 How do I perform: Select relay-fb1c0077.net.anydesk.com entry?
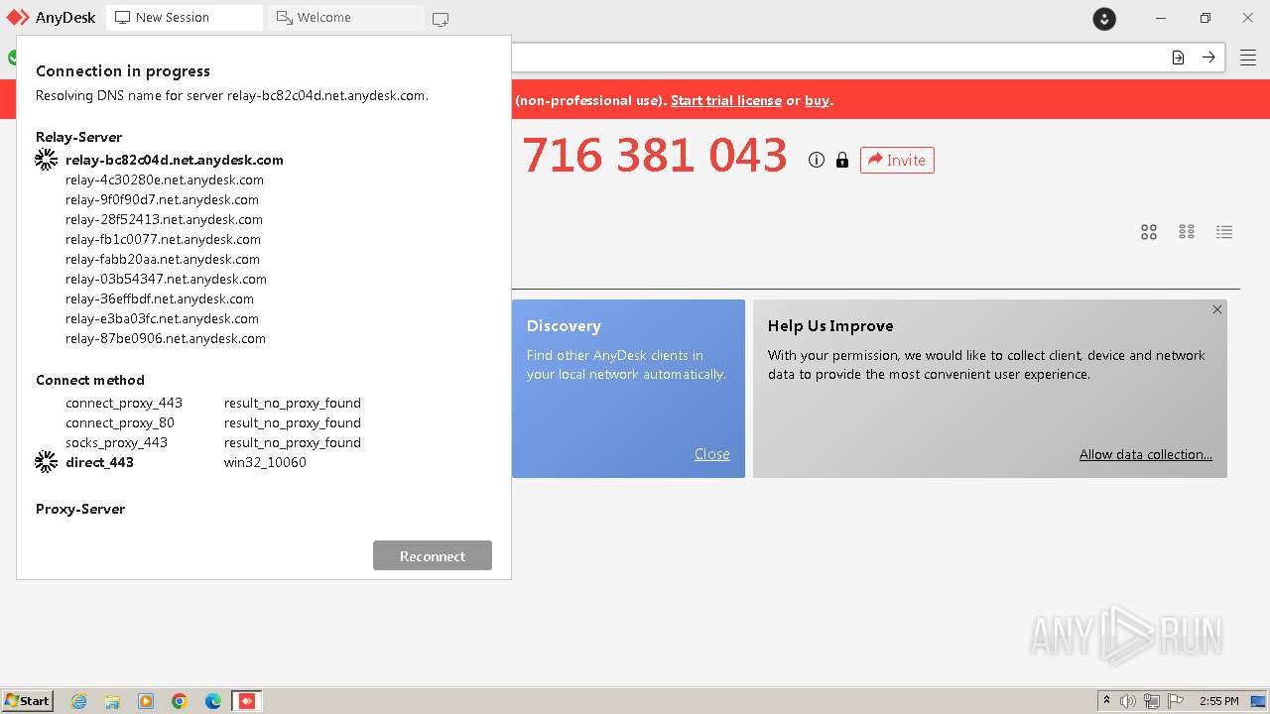(x=163, y=239)
